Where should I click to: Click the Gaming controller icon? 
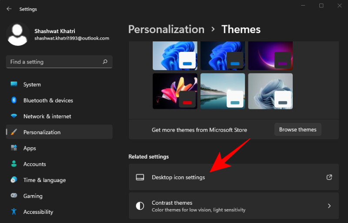pyautogui.click(x=14, y=196)
